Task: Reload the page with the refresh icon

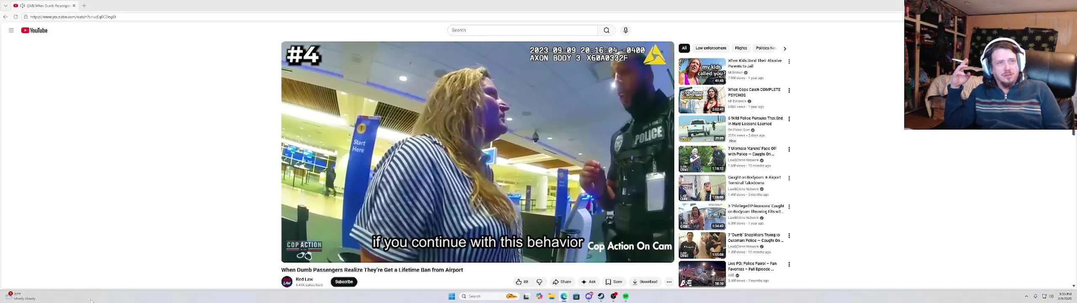Action: click(x=16, y=17)
